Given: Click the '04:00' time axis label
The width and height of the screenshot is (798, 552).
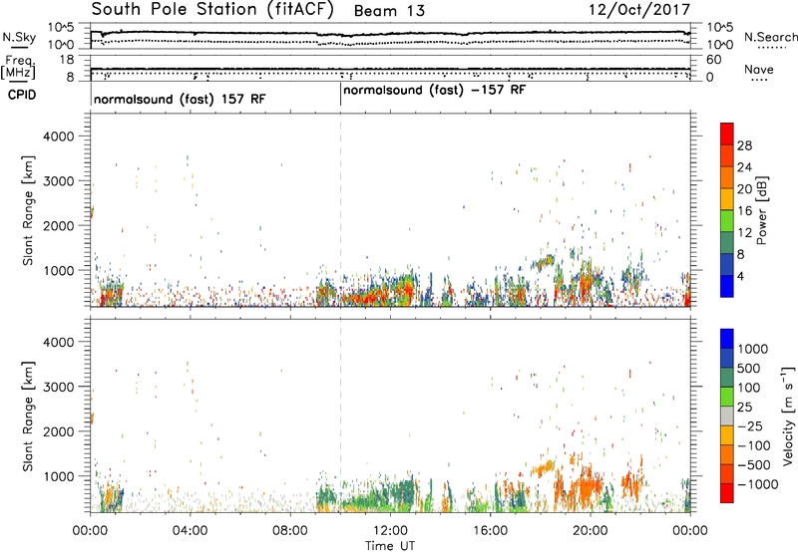Looking at the screenshot, I should point(190,531).
